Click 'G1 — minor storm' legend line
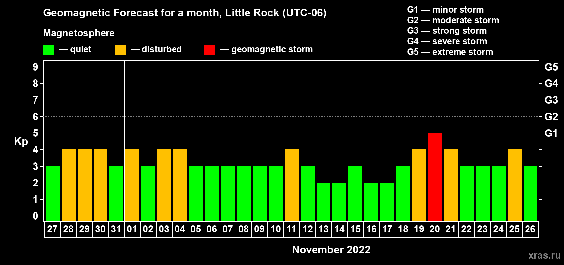Image resolution: width=564 pixels, height=265 pixels. click(445, 10)
